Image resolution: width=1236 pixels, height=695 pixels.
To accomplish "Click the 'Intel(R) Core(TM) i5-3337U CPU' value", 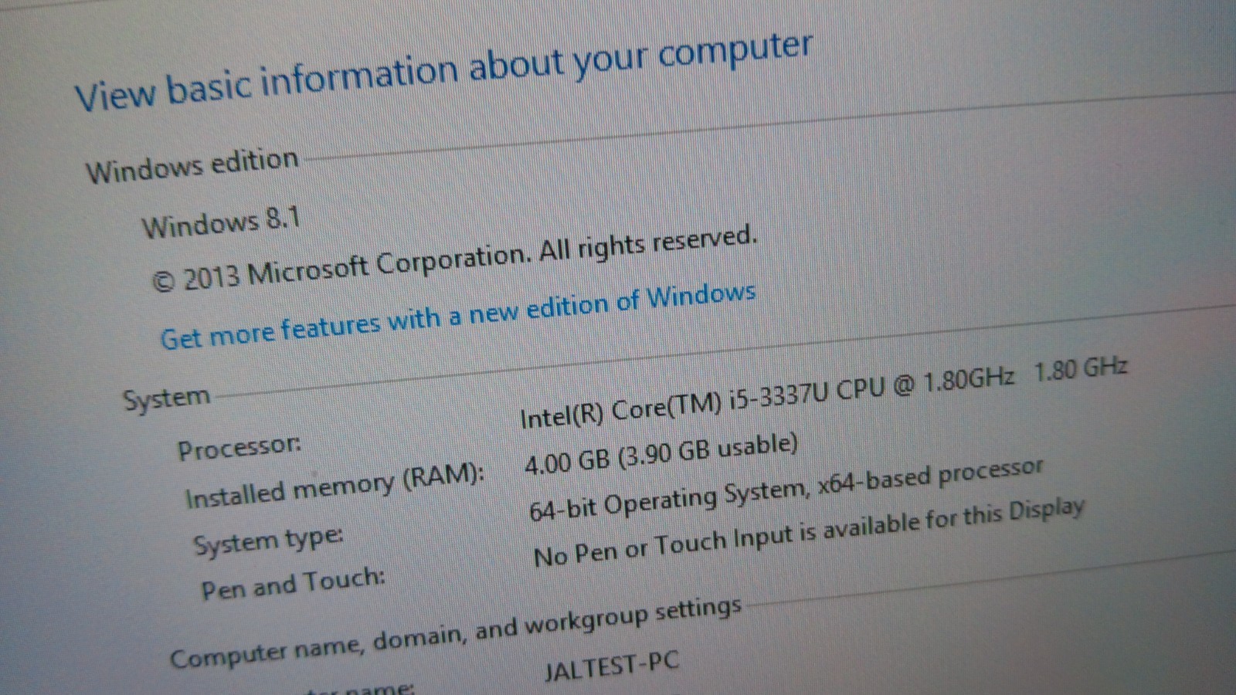I will pos(823,392).
